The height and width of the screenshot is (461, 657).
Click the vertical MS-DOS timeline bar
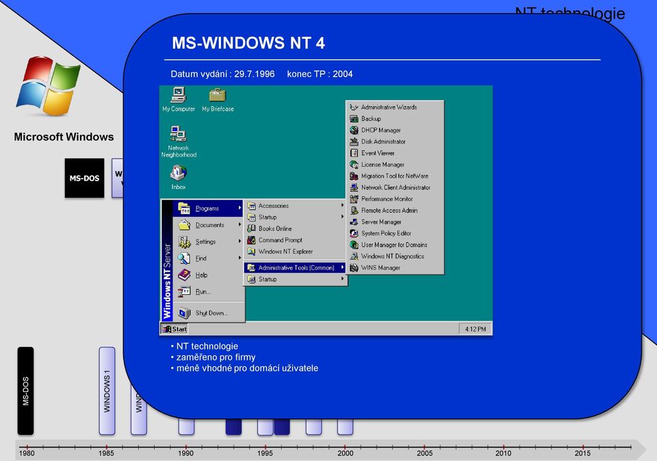25,391
